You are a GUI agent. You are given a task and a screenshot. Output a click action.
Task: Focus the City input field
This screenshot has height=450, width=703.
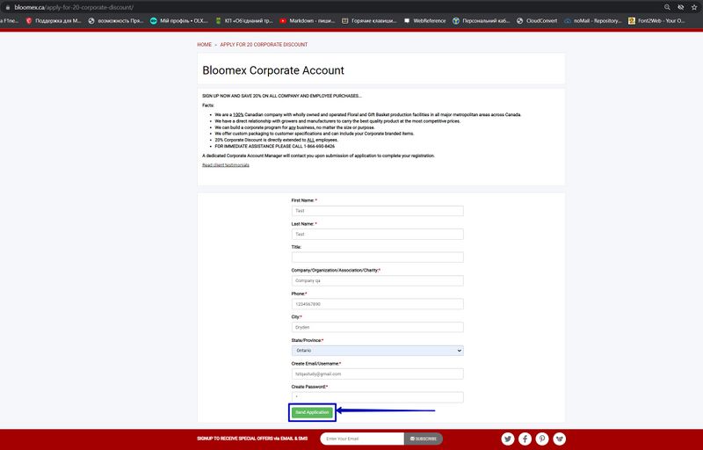point(378,327)
